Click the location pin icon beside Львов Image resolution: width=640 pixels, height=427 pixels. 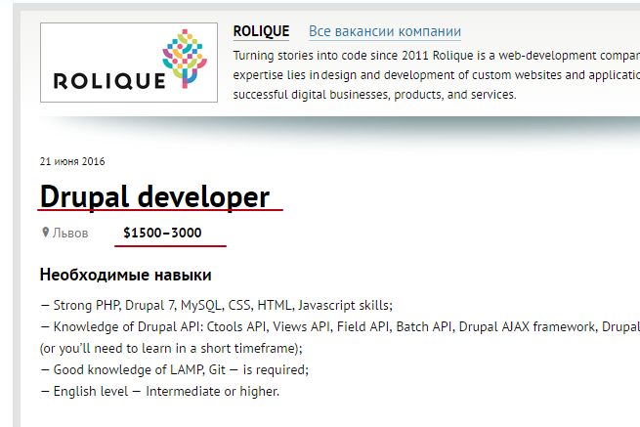[x=46, y=233]
